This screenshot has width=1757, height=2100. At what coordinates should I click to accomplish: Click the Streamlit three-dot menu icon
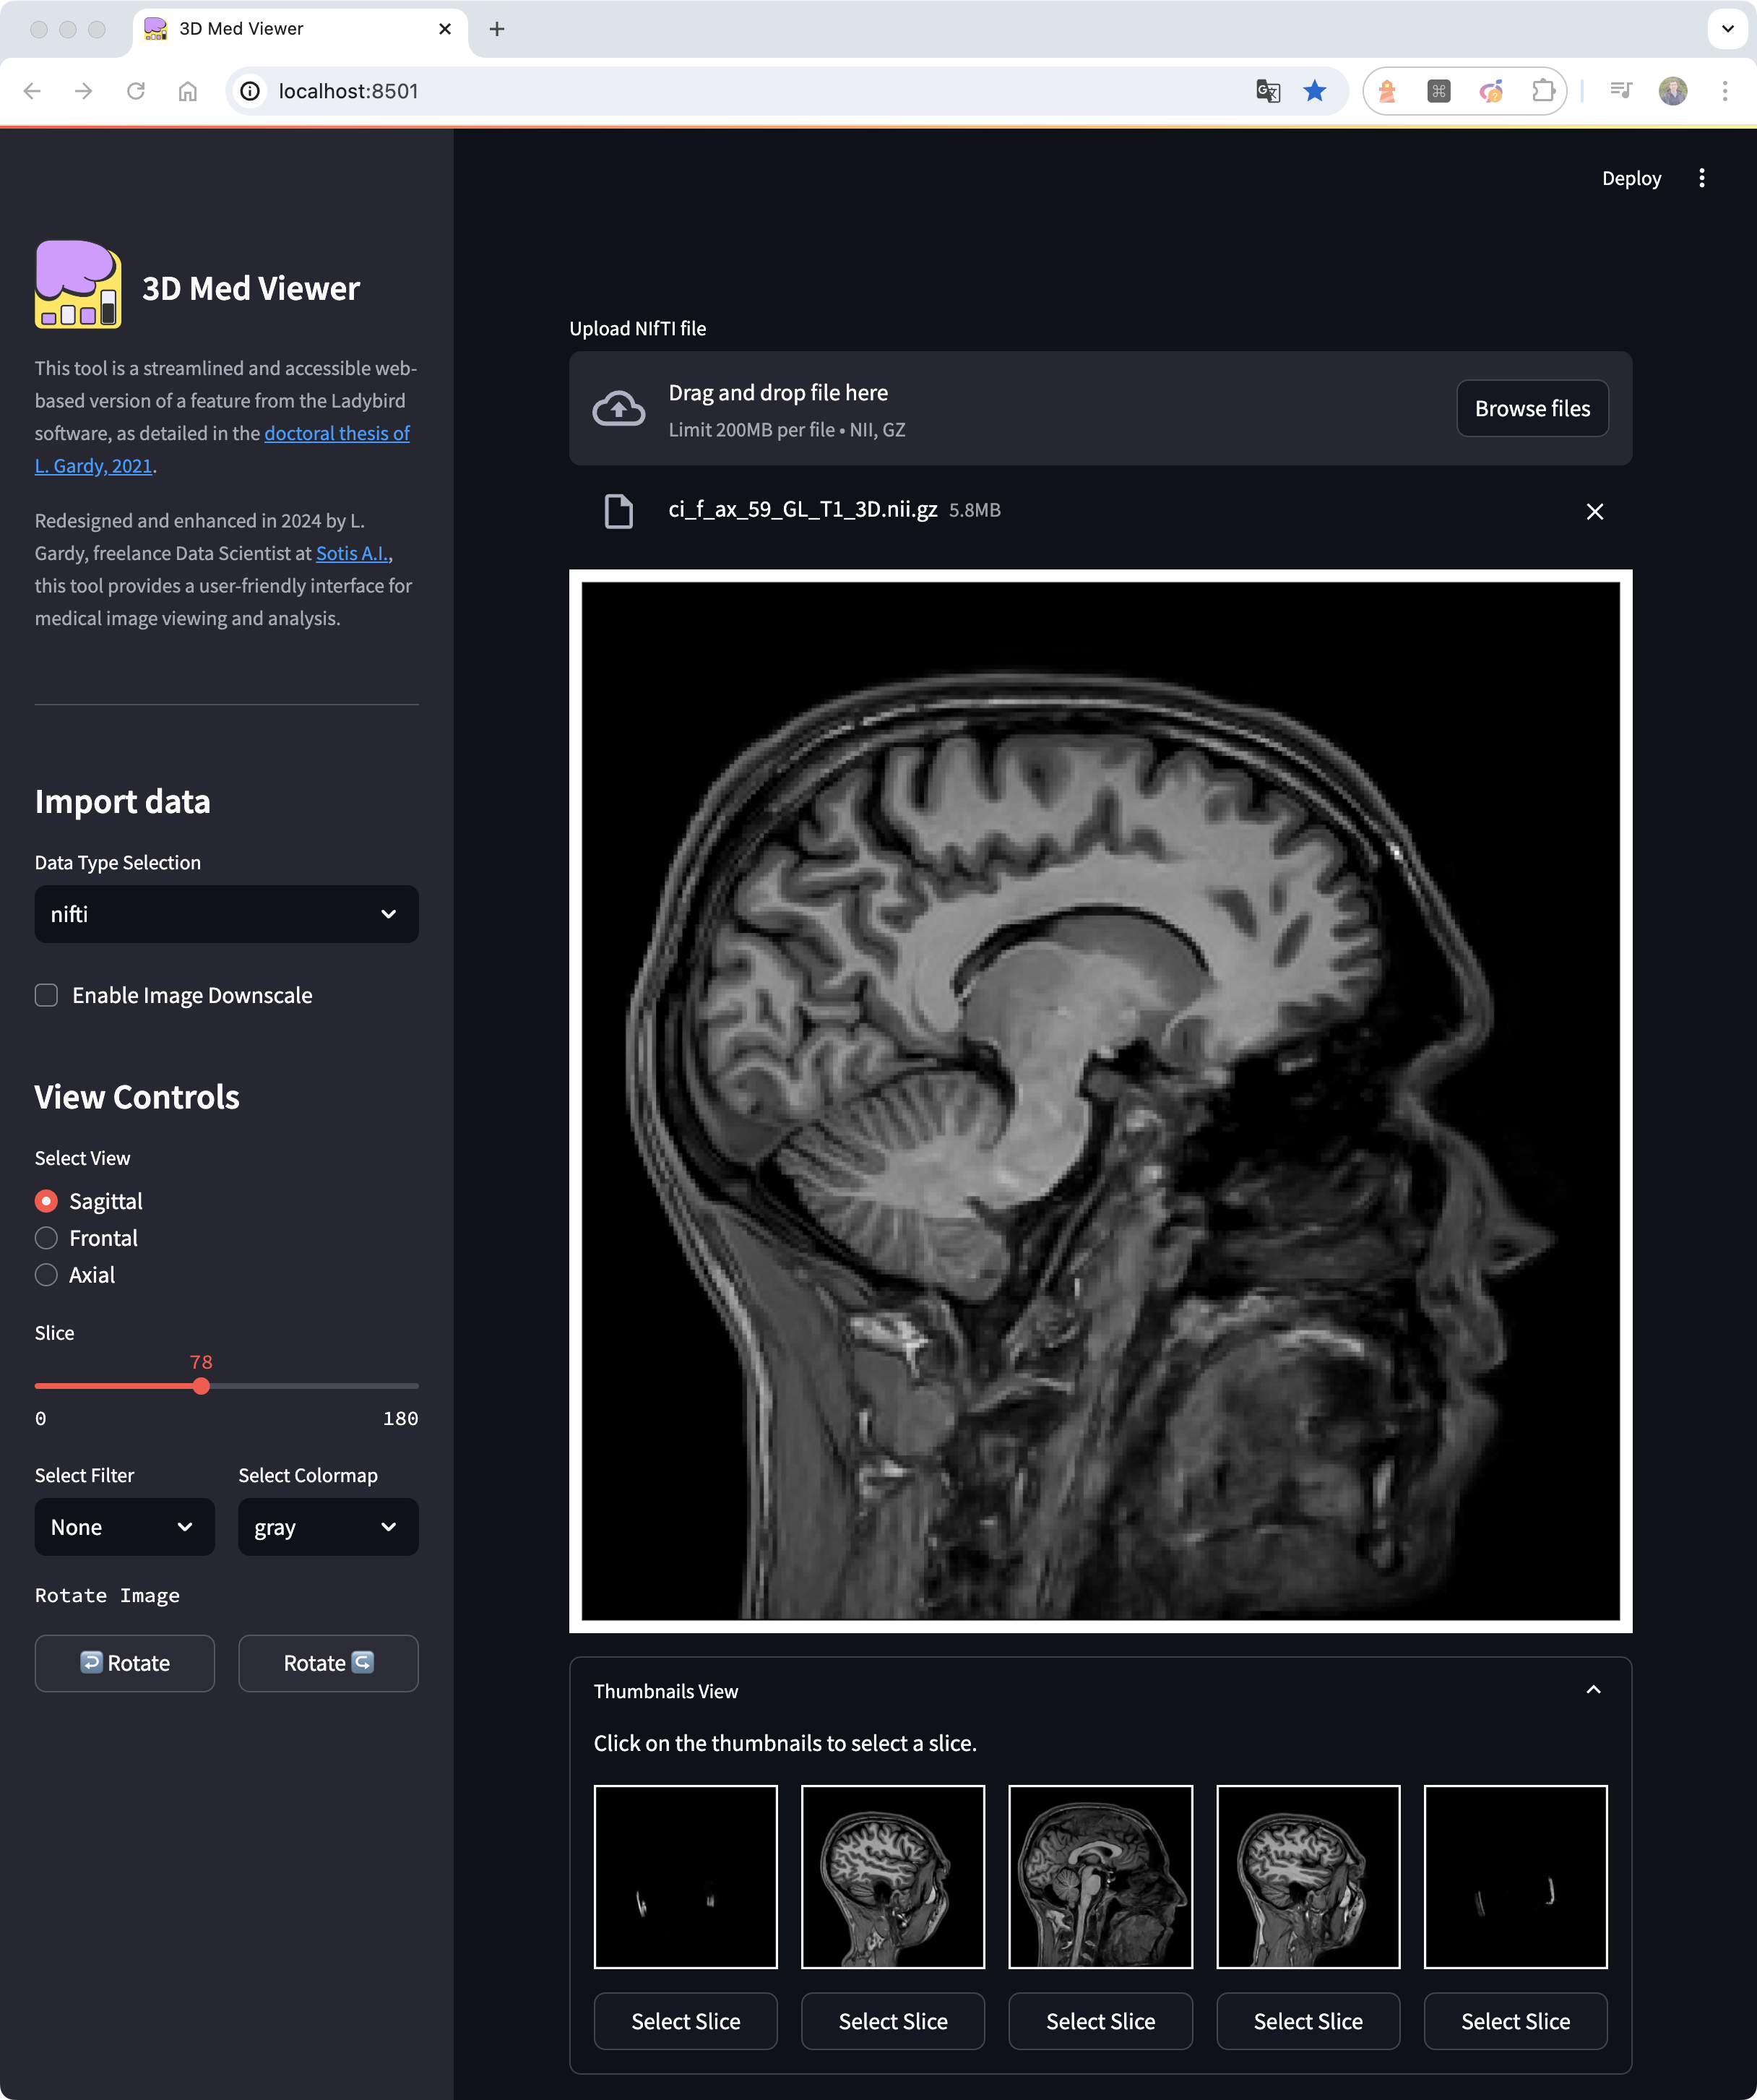tap(1701, 178)
